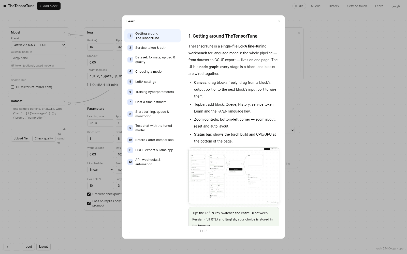Open chapter 11 GGUF export & llama.cpp
This screenshot has height=254, width=407.
tap(153, 150)
